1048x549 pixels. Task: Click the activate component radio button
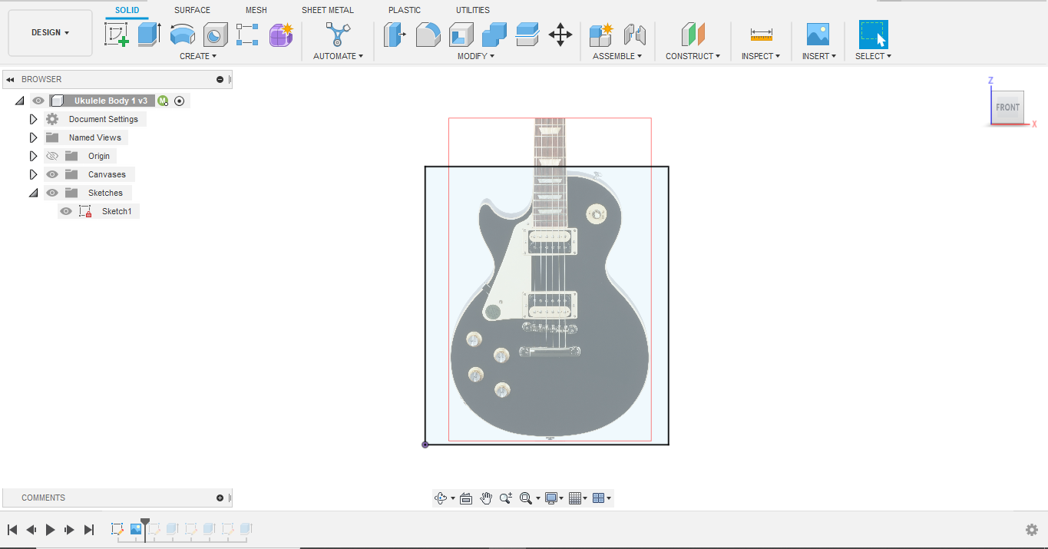pyautogui.click(x=180, y=101)
